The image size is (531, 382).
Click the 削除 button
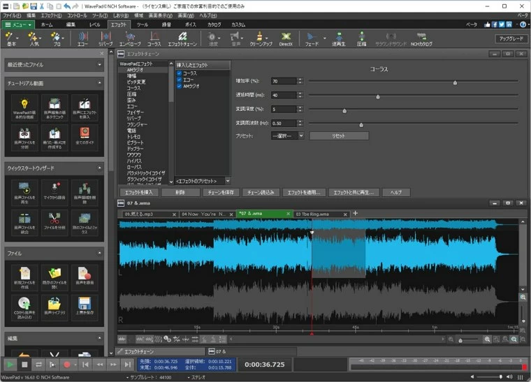tap(180, 193)
